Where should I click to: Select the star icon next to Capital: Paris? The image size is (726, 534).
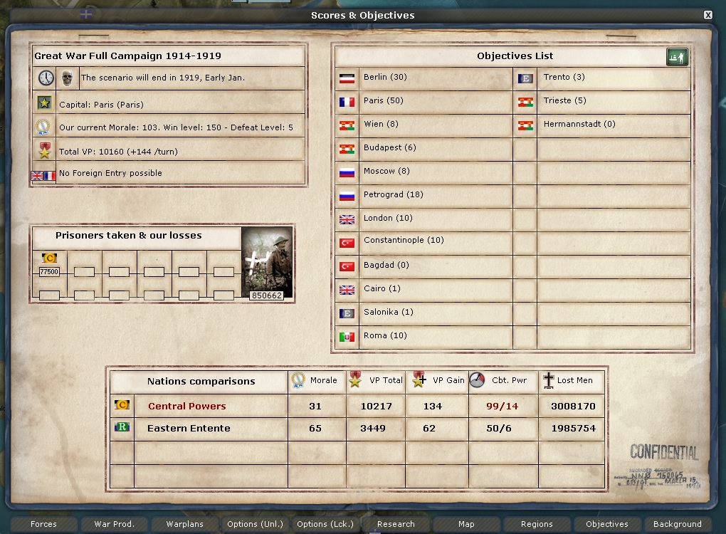point(43,103)
